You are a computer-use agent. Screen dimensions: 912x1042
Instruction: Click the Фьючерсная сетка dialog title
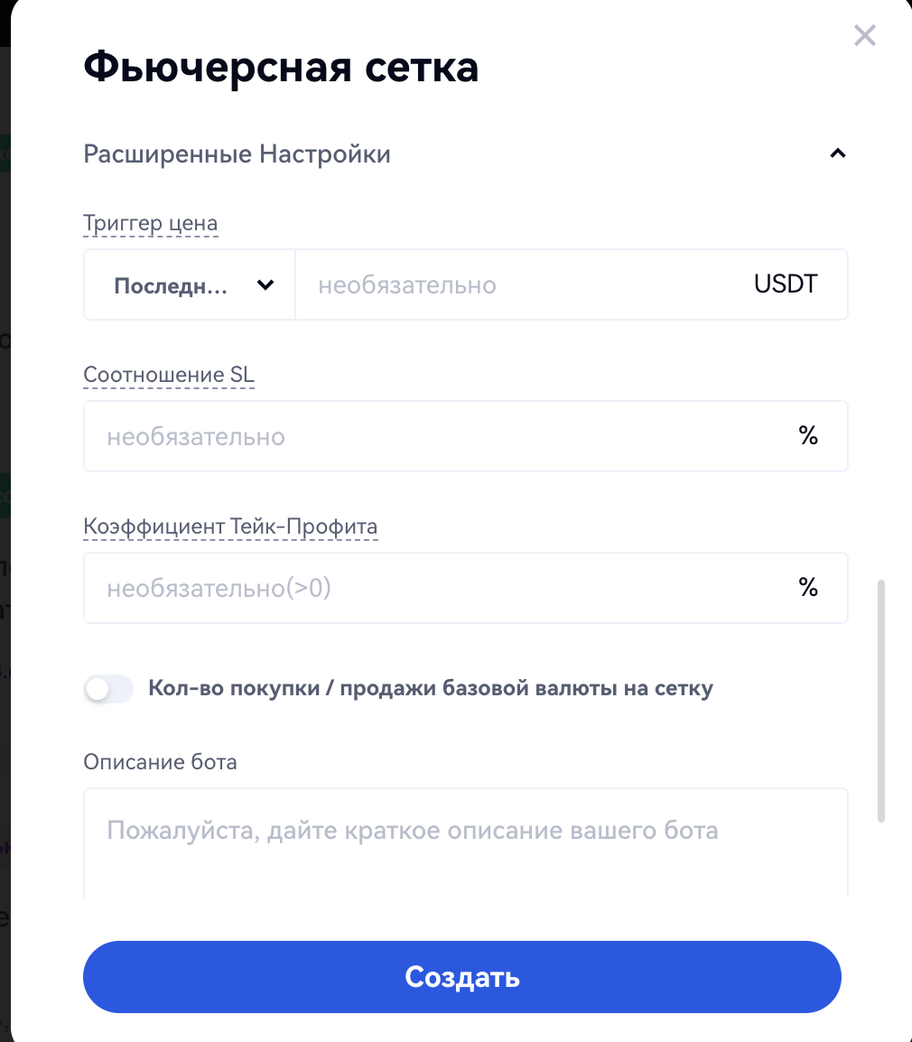pos(281,68)
